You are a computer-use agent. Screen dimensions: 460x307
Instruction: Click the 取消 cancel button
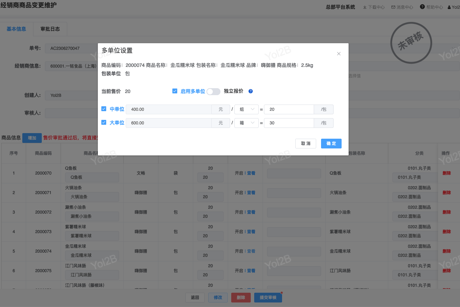pyautogui.click(x=306, y=144)
